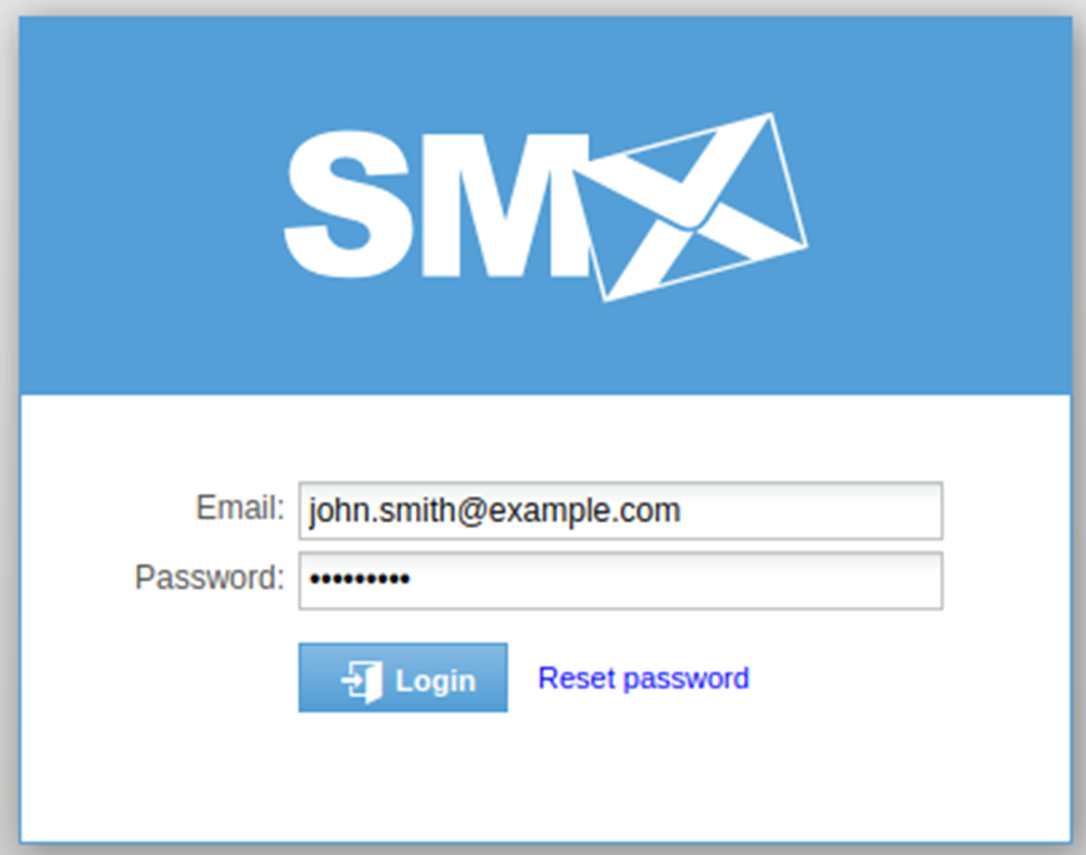Click the white SM letters of the logo

pyautogui.click(x=437, y=205)
